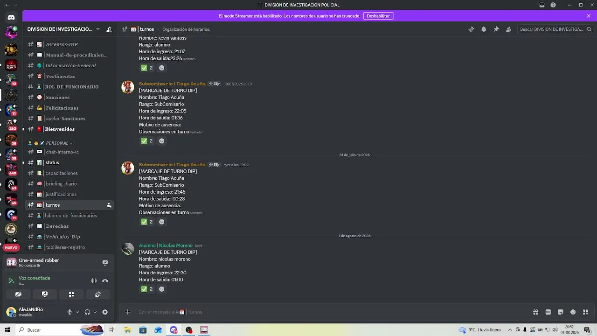Open Alumno | Nicolas Moreno profile name
Screen dimensions: 597x336
click(x=166, y=245)
